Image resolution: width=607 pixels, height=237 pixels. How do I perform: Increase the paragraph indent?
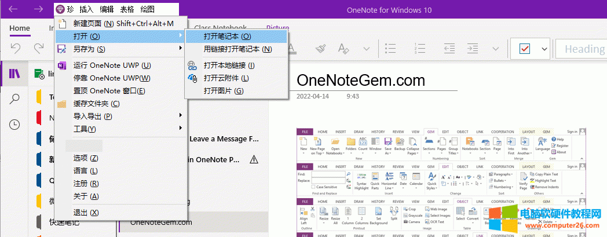pyautogui.click(x=473, y=48)
